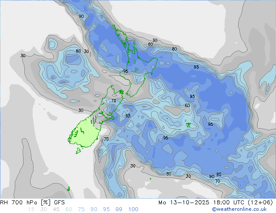
Task: Select legend value 15 in the color scale
Action: [x=31, y=210]
